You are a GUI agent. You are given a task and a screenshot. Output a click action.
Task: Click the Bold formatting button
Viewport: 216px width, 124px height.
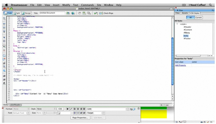(x=67, y=109)
